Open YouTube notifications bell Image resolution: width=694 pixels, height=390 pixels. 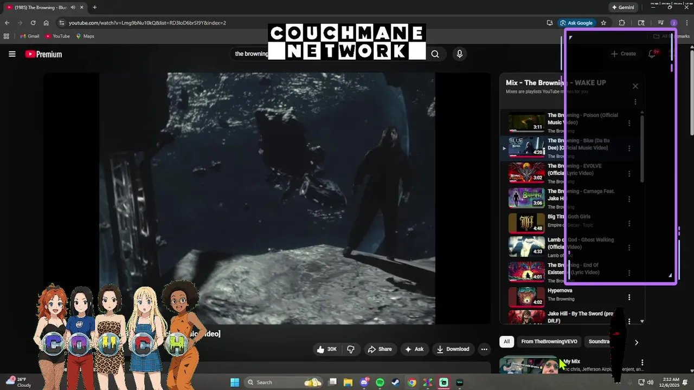click(x=652, y=54)
